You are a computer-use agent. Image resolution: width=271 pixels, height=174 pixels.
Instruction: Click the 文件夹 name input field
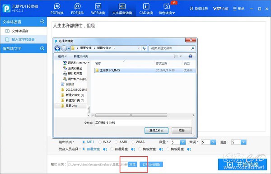pyautogui.click(x=143, y=122)
